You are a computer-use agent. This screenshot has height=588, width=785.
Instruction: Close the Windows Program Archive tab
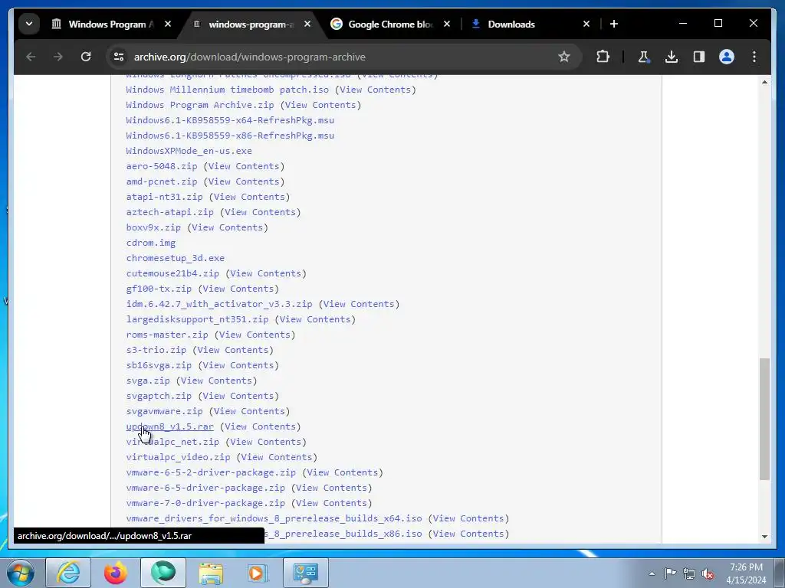[168, 24]
